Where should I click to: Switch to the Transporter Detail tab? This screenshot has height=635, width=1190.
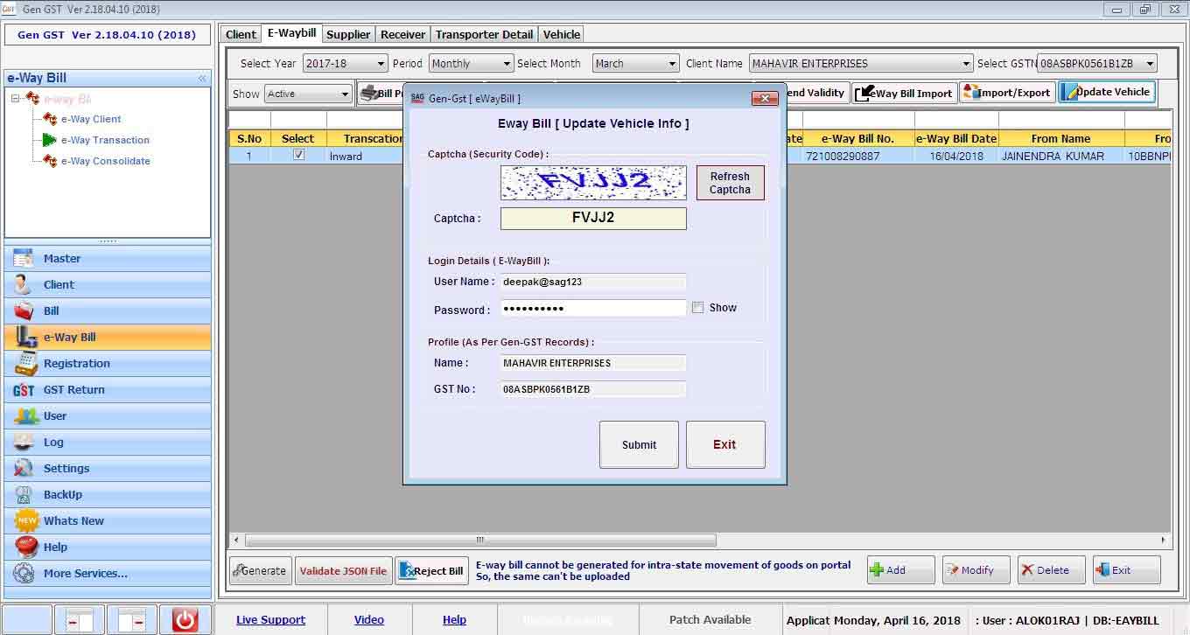click(x=484, y=35)
